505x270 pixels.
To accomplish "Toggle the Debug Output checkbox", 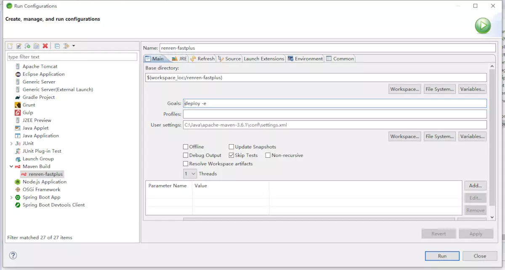I will [x=186, y=155].
